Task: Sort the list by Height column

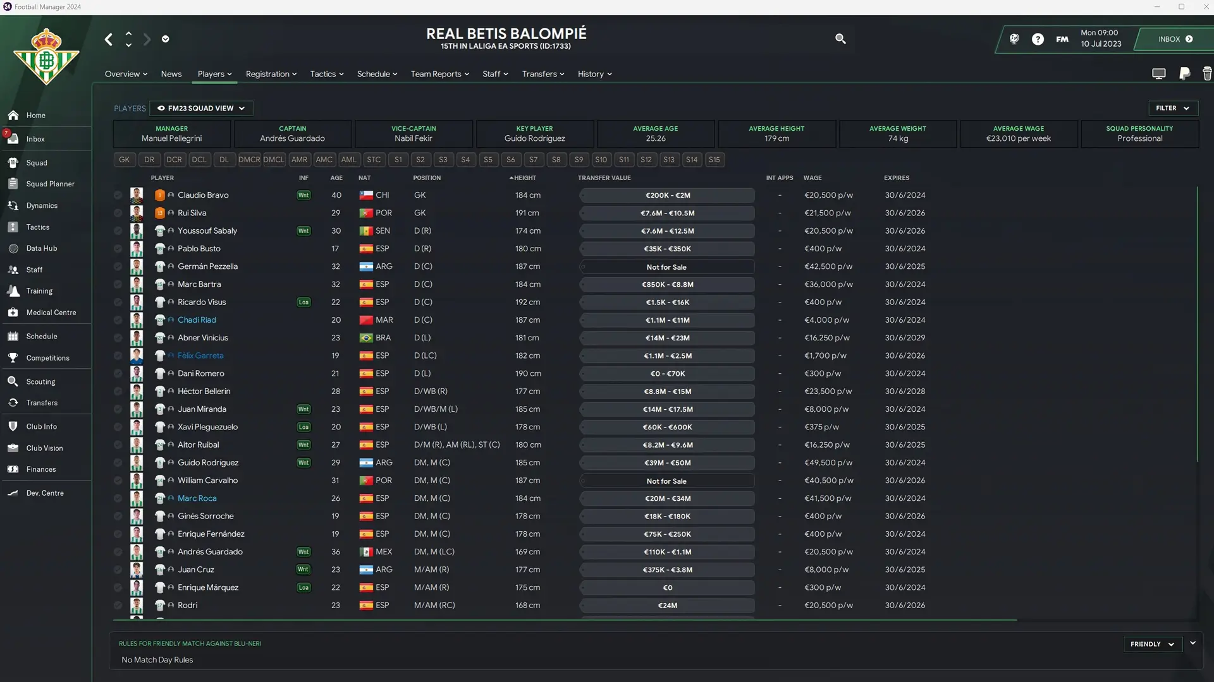Action: [x=525, y=178]
